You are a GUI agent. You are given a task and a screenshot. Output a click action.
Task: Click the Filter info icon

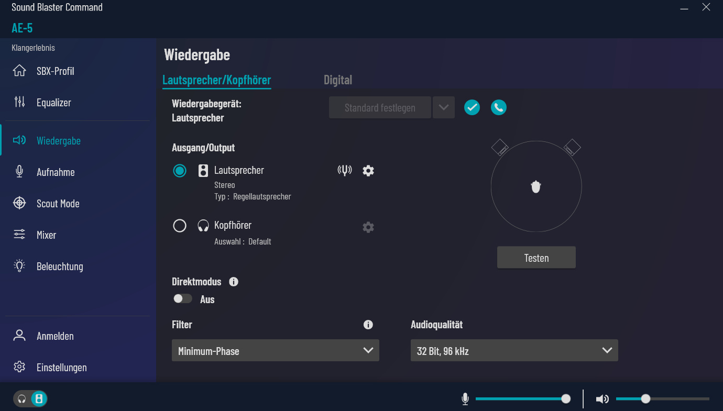tap(368, 325)
